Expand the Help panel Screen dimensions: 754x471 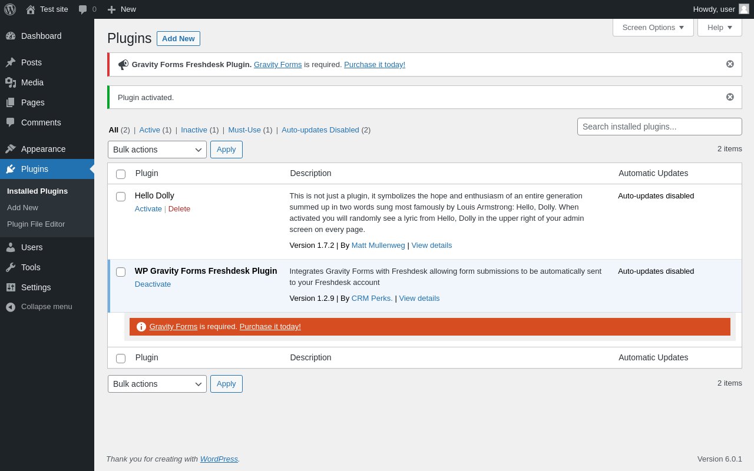pyautogui.click(x=720, y=27)
